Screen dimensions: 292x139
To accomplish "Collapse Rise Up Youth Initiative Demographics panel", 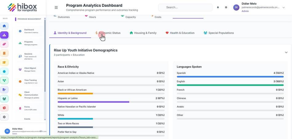I will click(x=286, y=52).
